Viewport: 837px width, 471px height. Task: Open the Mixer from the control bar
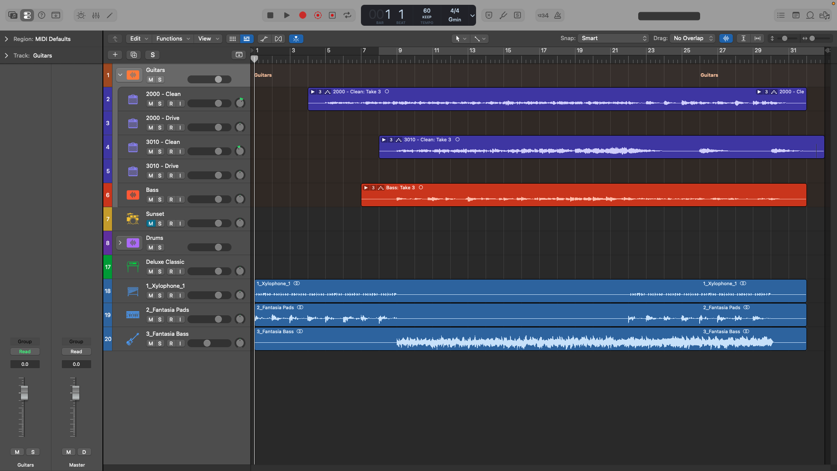pyautogui.click(x=96, y=15)
